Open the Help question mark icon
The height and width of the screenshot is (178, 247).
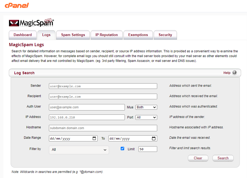tap(234, 73)
